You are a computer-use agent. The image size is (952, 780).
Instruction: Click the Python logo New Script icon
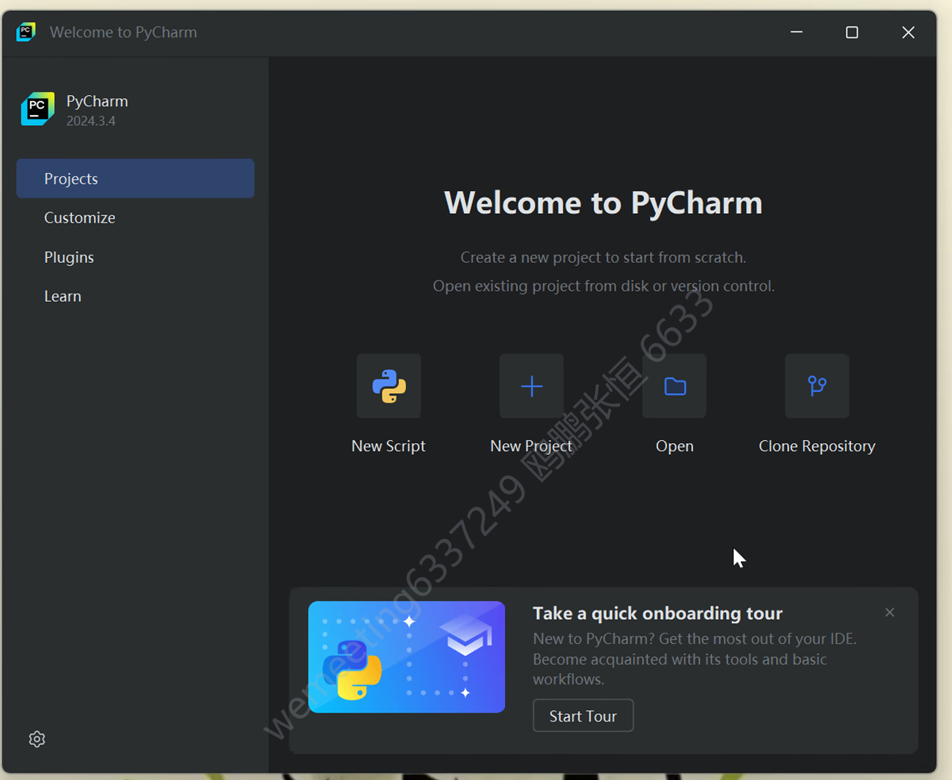tap(388, 386)
